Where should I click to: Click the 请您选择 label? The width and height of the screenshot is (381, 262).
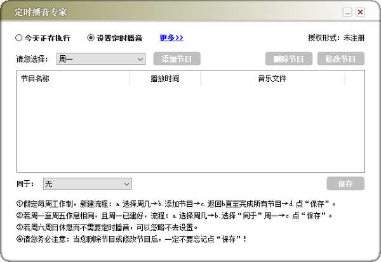pyautogui.click(x=32, y=59)
